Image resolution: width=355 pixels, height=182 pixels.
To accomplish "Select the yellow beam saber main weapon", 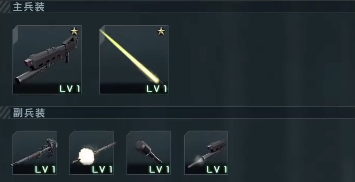I will point(134,59).
